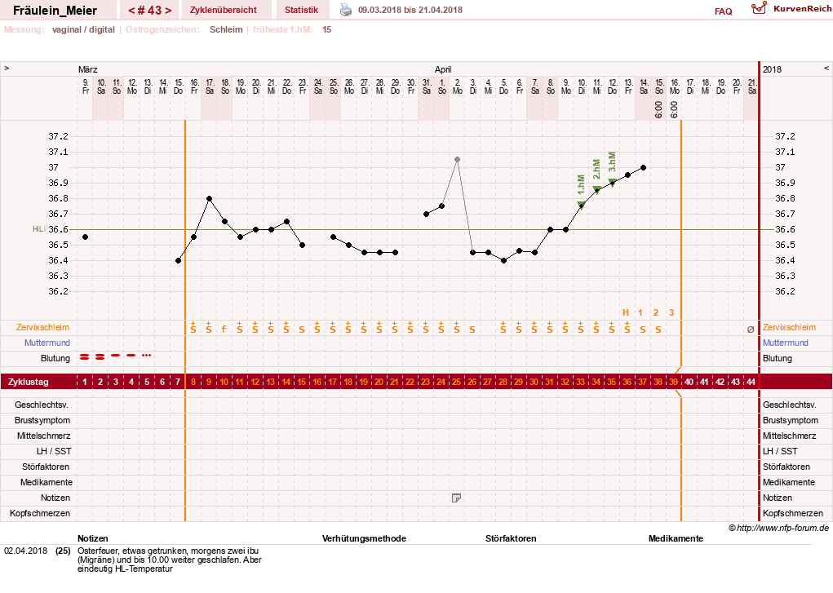
Task: Click the date header 2. Mo in April
Action: click(458, 86)
